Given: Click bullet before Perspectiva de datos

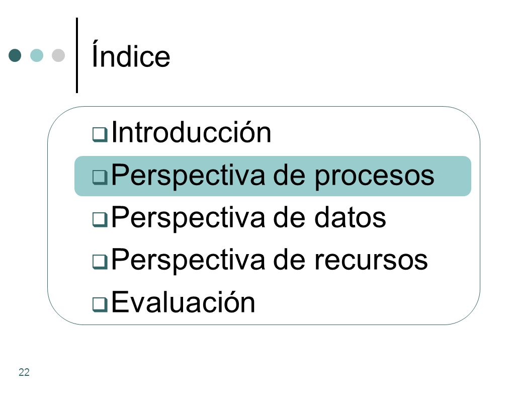Looking at the screenshot, I should pos(100,219).
